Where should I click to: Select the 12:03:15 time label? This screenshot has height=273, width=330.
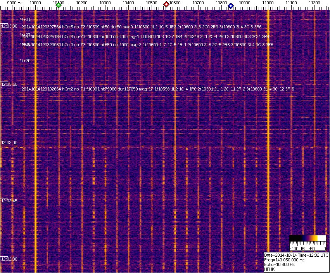(x=9, y=84)
